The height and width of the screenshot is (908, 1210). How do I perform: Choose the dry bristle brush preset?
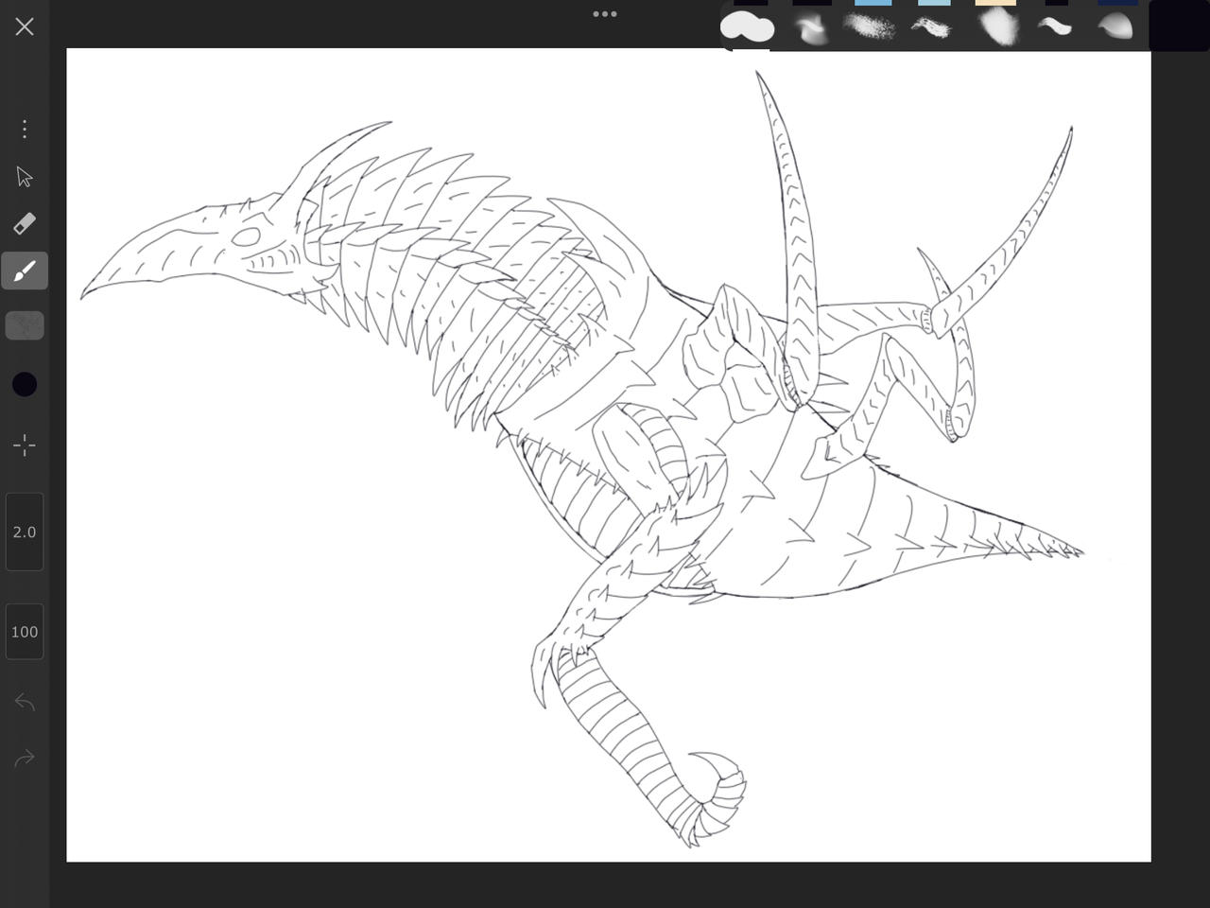click(932, 27)
